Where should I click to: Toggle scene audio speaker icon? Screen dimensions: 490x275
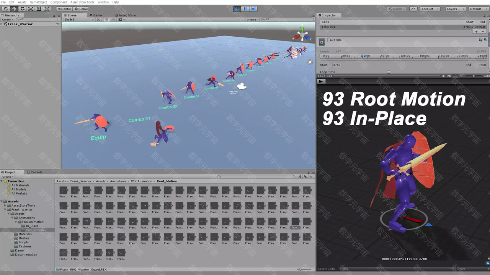coord(113,19)
